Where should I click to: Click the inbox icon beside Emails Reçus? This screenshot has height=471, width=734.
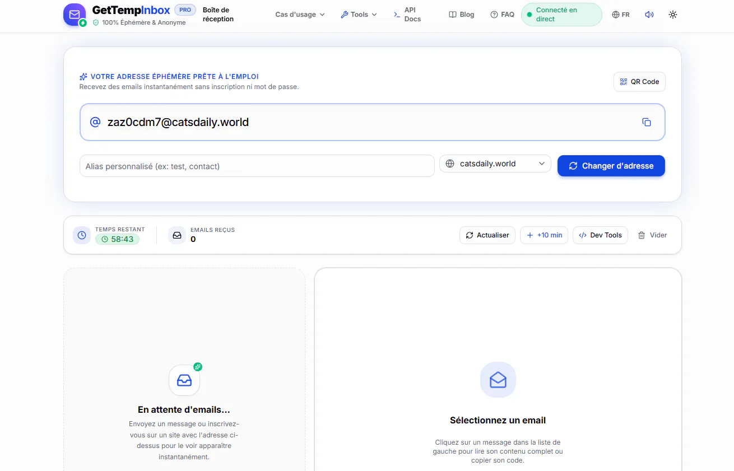(177, 235)
